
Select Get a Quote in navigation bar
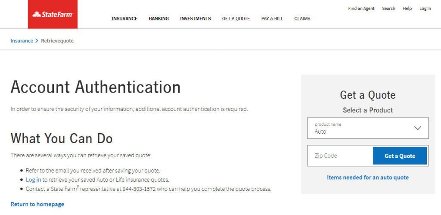click(236, 19)
